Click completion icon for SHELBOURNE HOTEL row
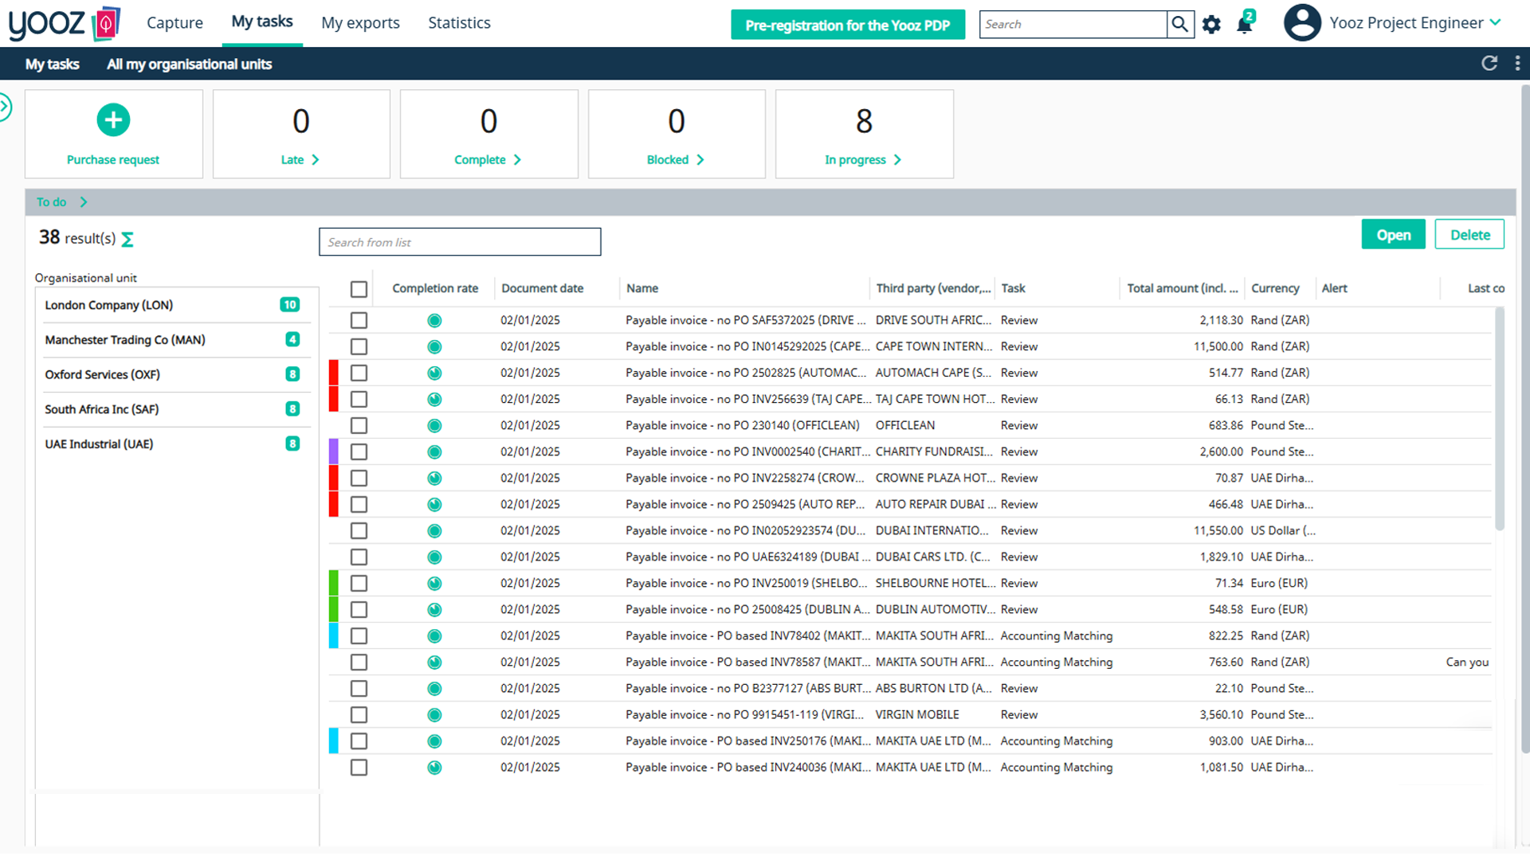The image size is (1530, 860). [434, 584]
